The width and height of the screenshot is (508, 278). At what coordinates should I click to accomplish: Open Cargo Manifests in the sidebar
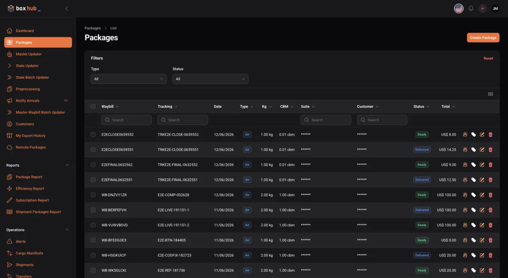tap(38, 253)
